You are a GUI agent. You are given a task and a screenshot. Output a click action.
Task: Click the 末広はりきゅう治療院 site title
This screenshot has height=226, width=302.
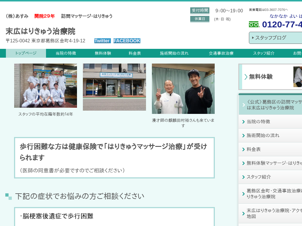tap(40, 31)
